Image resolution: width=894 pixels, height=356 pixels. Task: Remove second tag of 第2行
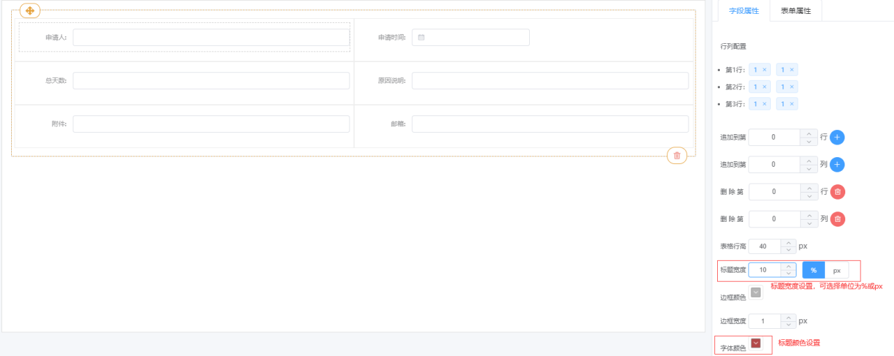tap(792, 87)
